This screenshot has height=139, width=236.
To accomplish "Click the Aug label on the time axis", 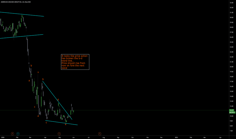I will (104, 137).
